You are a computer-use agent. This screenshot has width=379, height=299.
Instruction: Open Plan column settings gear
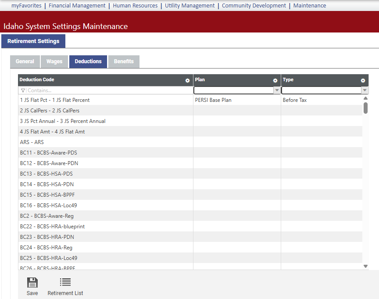pos(275,80)
